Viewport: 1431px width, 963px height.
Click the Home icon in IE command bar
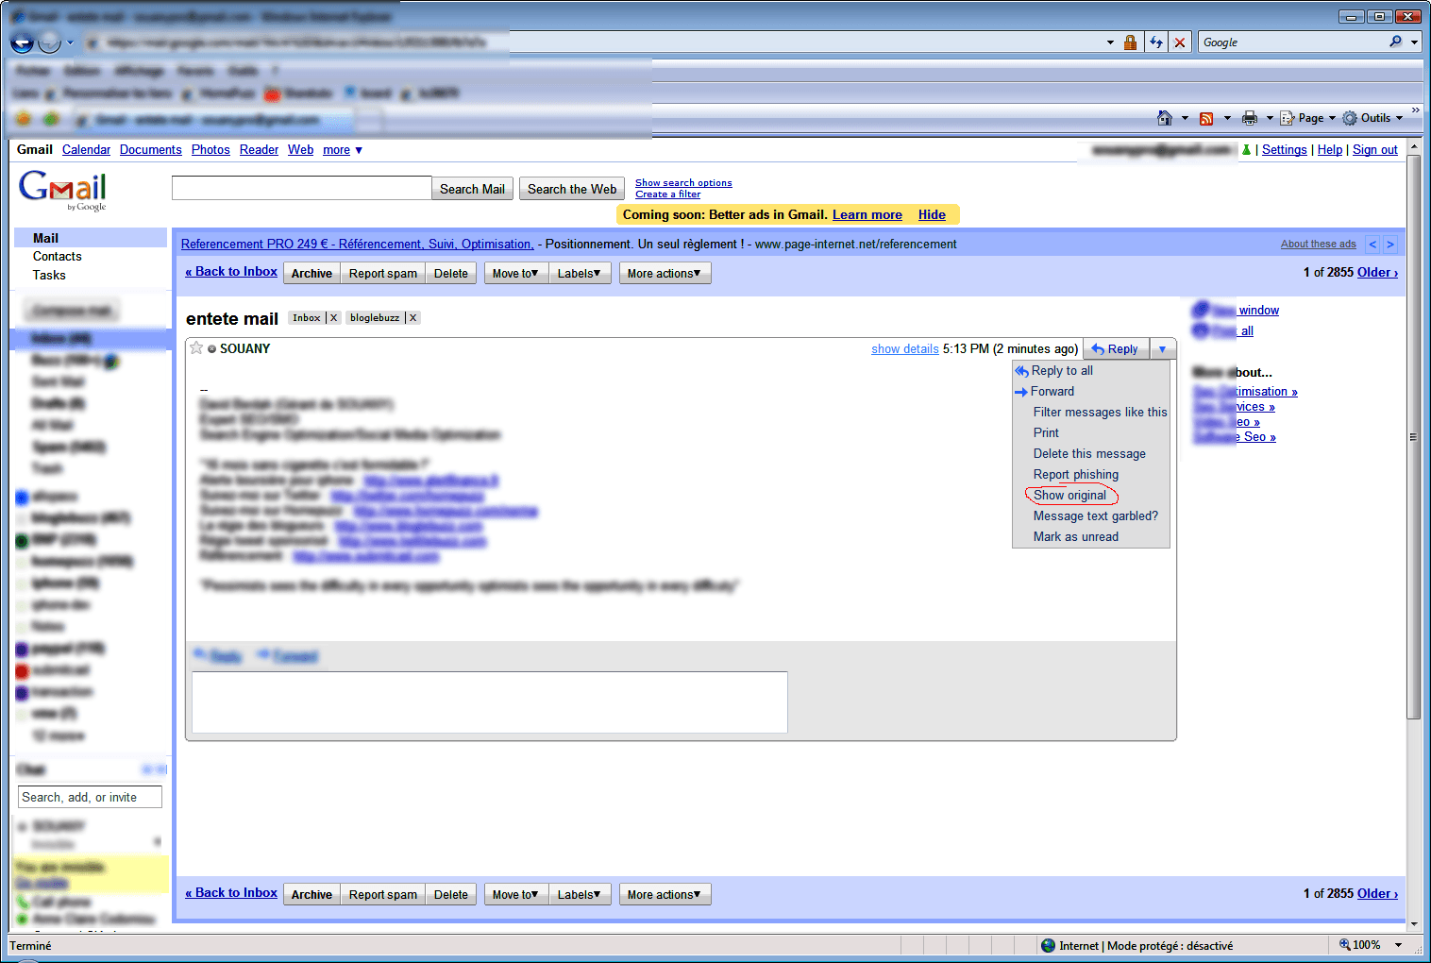[x=1165, y=118]
